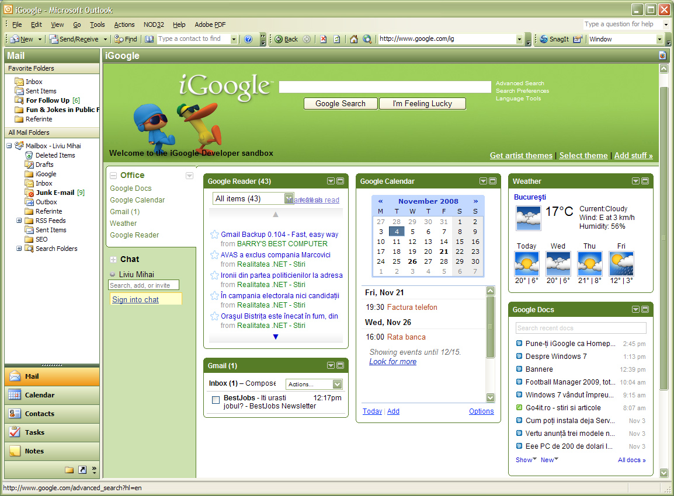Image resolution: width=674 pixels, height=496 pixels.
Task: Launch SnagIt capture from the toolbar
Action: pos(554,39)
